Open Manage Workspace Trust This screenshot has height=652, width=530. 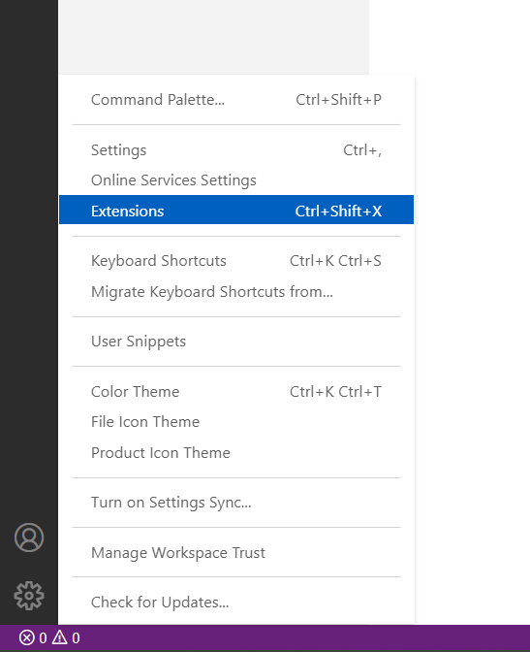pyautogui.click(x=236, y=553)
